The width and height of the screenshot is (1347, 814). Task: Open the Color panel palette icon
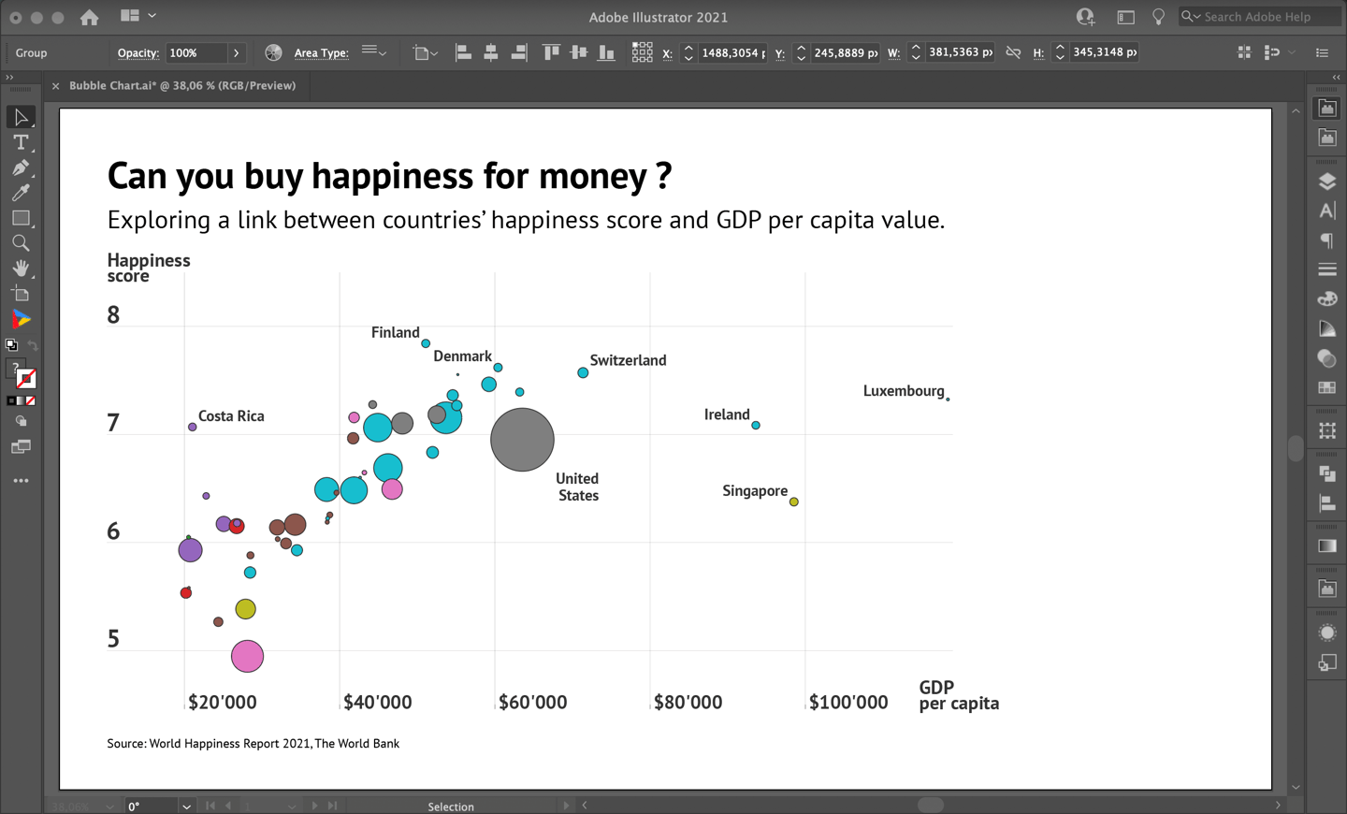coord(1327,298)
